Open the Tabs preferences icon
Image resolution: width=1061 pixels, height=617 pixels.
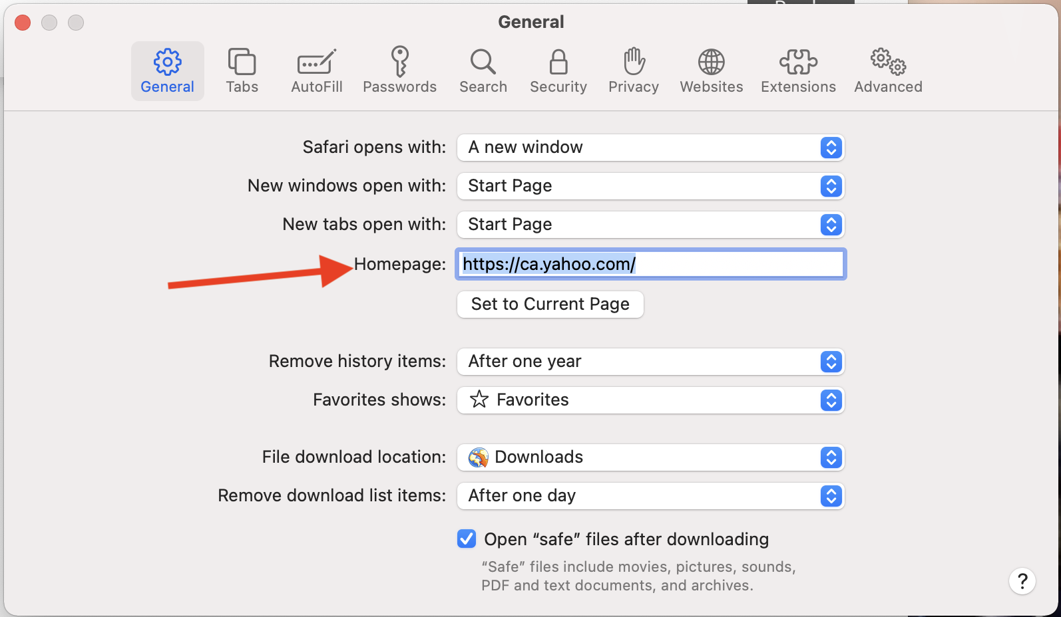click(x=242, y=62)
